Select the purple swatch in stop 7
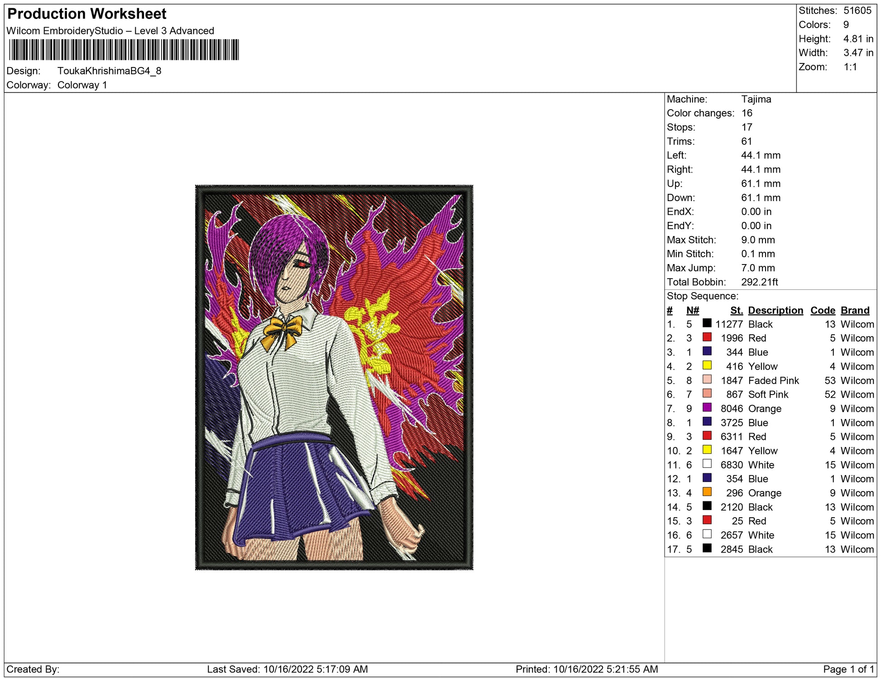The height and width of the screenshot is (678, 881). pyautogui.click(x=707, y=408)
